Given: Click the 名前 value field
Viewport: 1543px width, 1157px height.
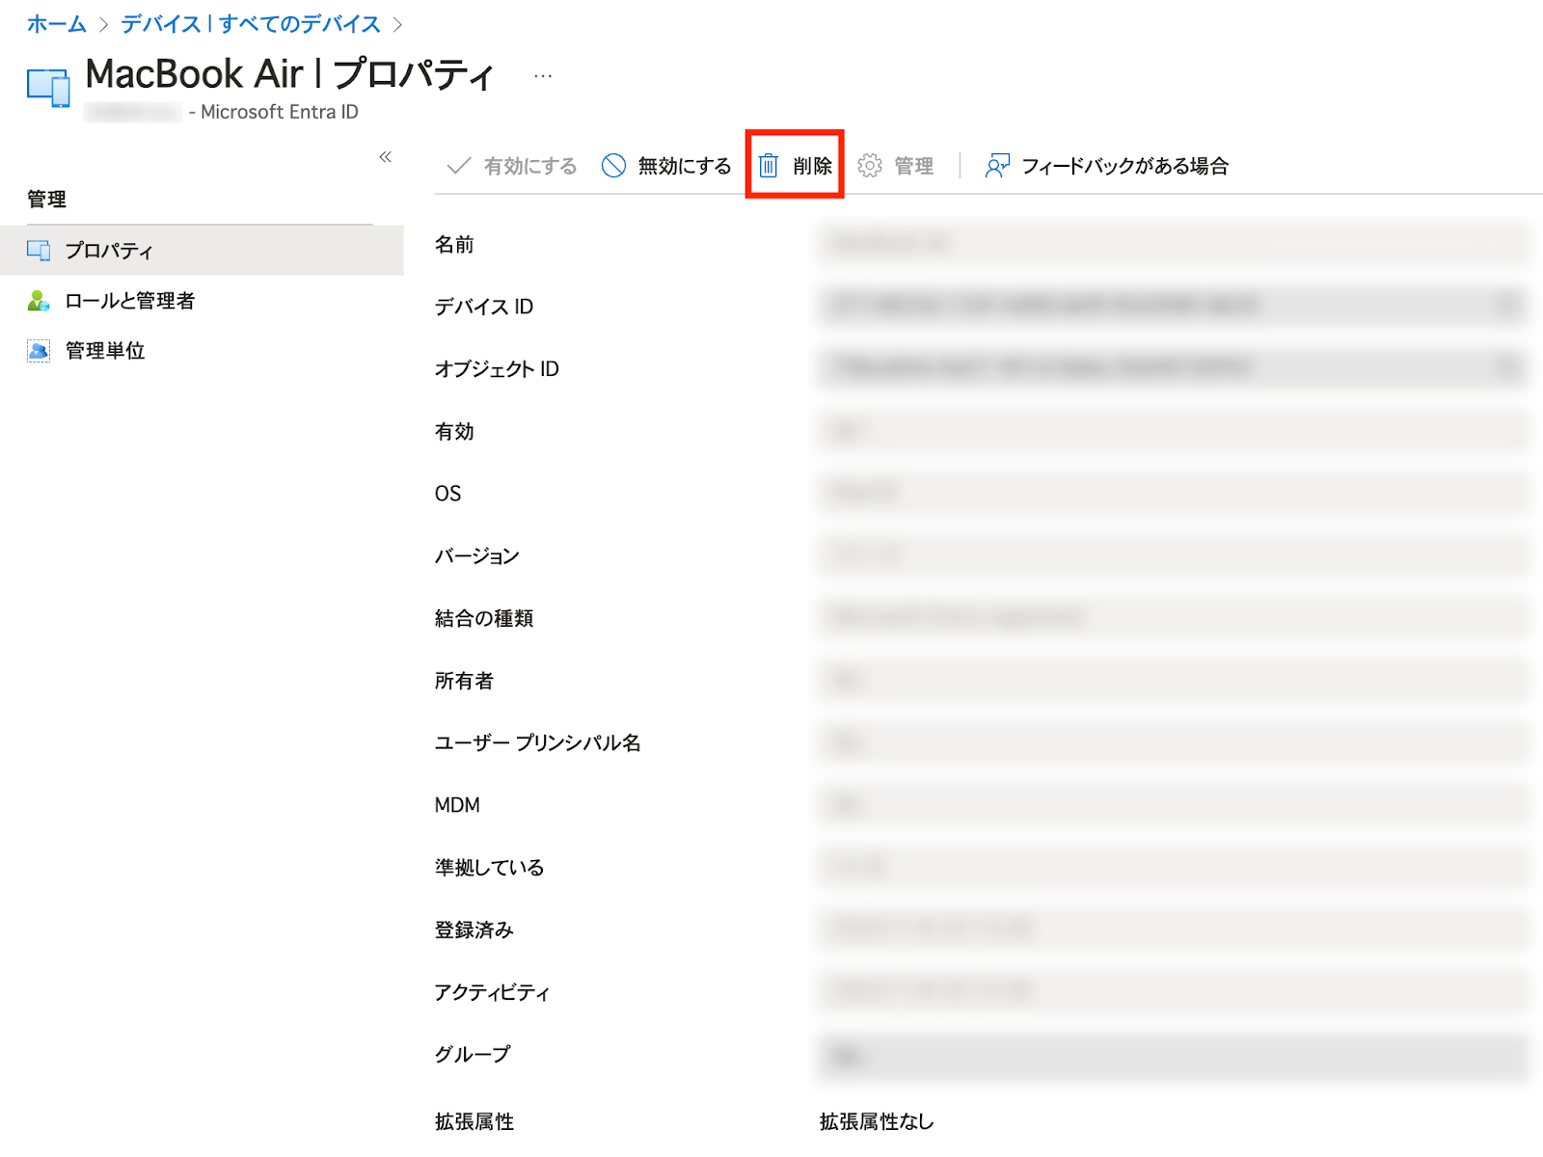Looking at the screenshot, I should click(x=1173, y=243).
